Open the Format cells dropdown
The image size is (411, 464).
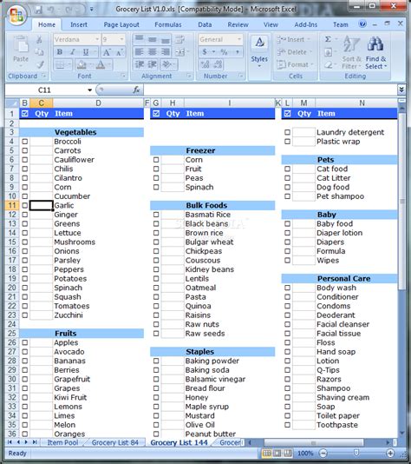pyautogui.click(x=312, y=64)
